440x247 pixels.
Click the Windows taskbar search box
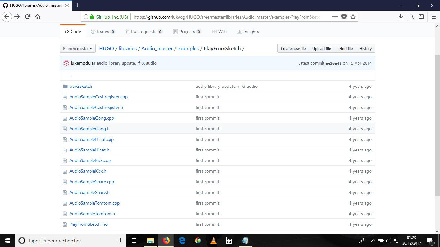coord(71,241)
